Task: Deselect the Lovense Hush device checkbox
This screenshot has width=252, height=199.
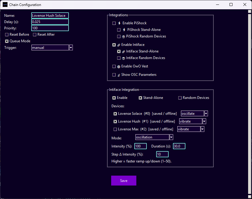Action: tap(115, 121)
